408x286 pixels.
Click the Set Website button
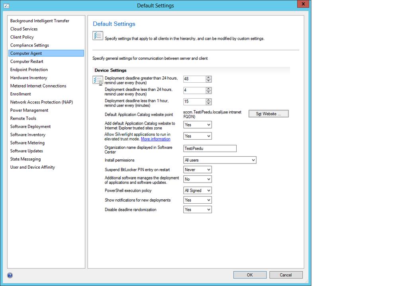[x=269, y=114]
